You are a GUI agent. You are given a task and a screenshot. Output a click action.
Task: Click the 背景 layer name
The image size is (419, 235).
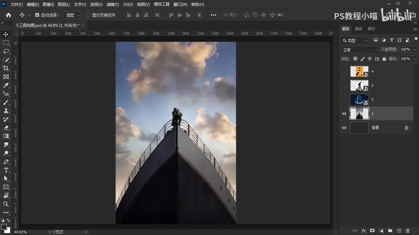(x=375, y=128)
